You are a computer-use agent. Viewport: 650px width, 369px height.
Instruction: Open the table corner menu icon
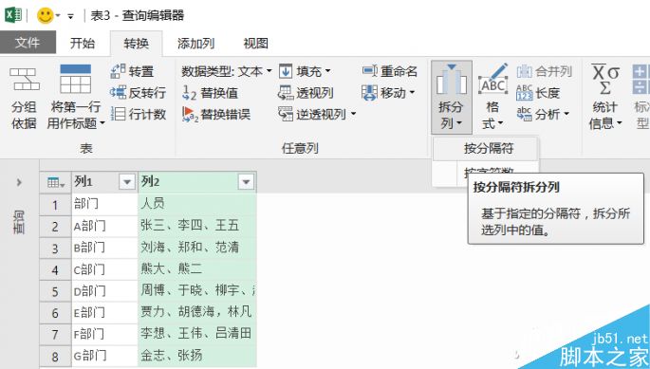pyautogui.click(x=56, y=182)
